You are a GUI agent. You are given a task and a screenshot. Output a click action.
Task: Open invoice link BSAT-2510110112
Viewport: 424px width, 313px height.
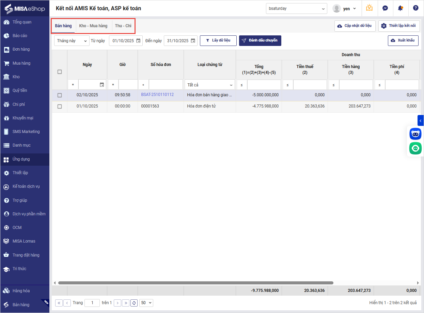(x=157, y=95)
